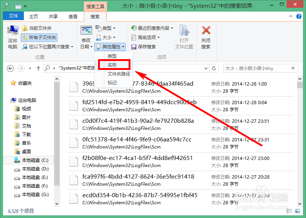
Task: Click Open file location icon
Action: tap(184, 31)
